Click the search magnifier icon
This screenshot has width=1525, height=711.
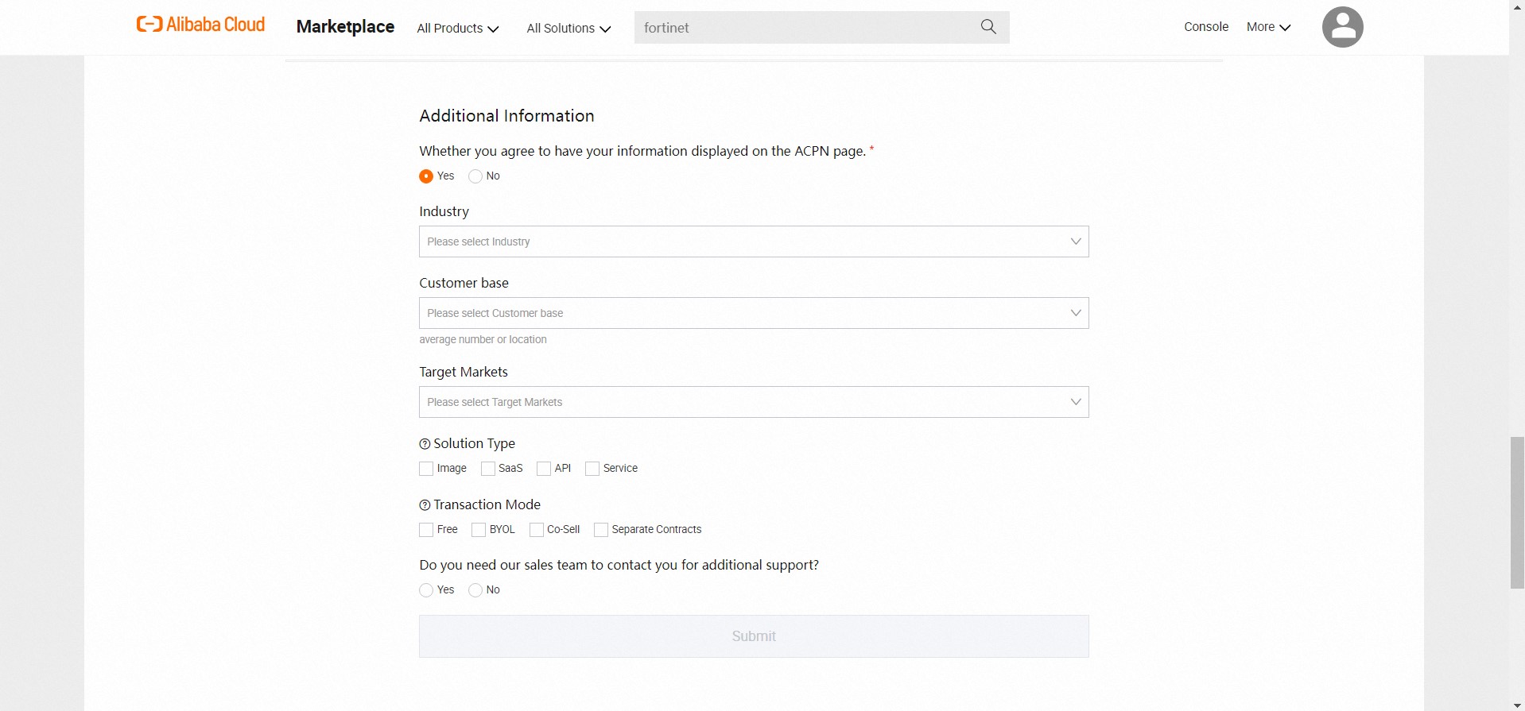(x=988, y=27)
